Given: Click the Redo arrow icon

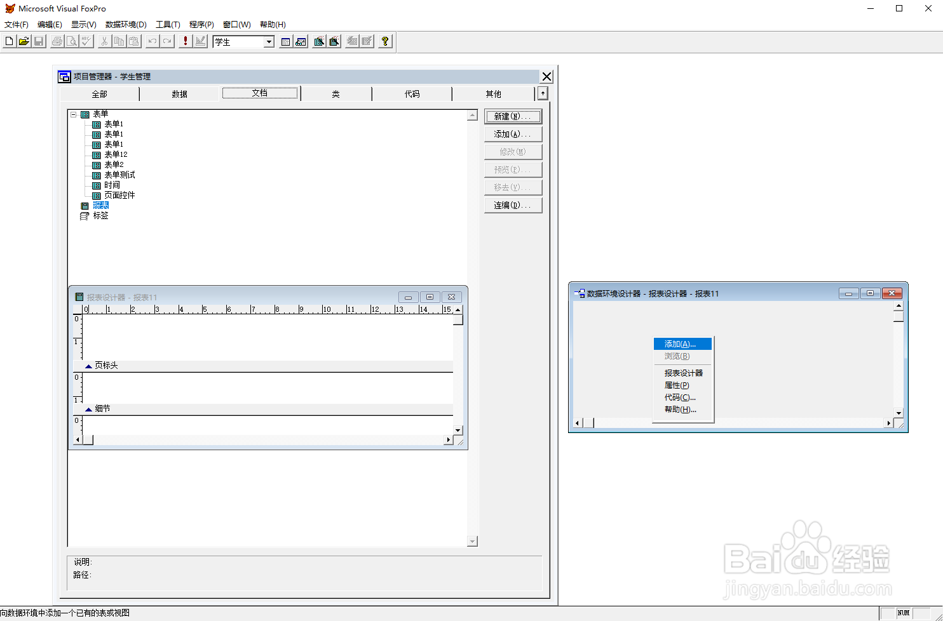Looking at the screenshot, I should [167, 41].
